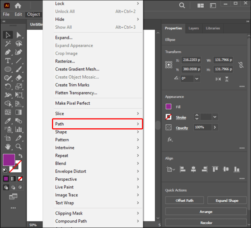Select the Paintbrush tool
251x228 pixels.
[x=19, y=69]
